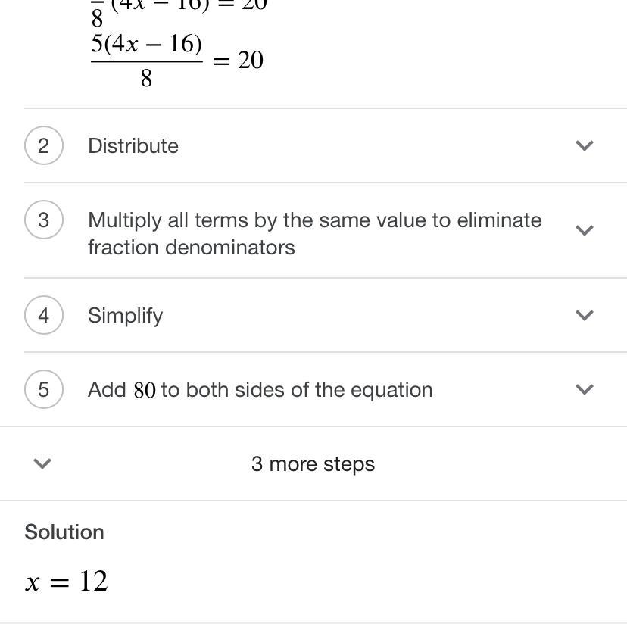Click the circled step number 3
The height and width of the screenshot is (627, 627).
pos(43,220)
